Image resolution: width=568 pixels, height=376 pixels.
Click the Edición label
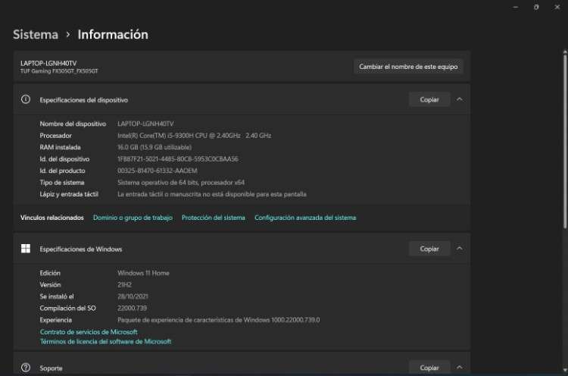[x=50, y=273]
